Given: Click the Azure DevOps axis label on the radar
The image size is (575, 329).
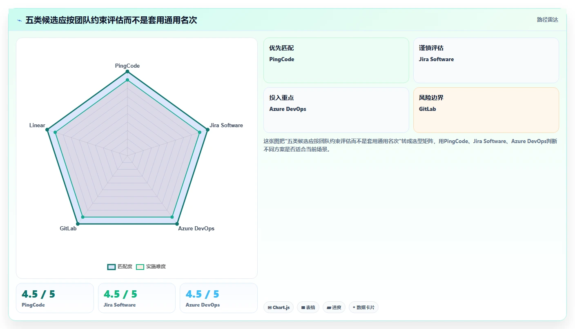Looking at the screenshot, I should (196, 228).
